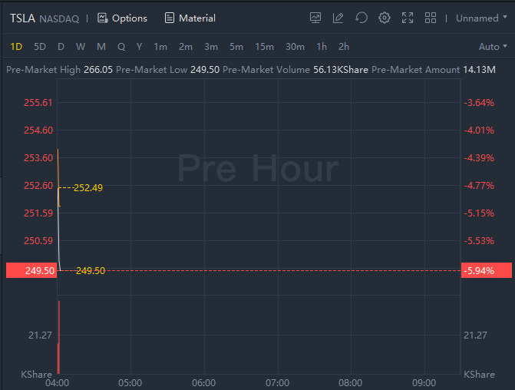Switch to the 5D timeframe tab
515x390 pixels.
pos(40,47)
